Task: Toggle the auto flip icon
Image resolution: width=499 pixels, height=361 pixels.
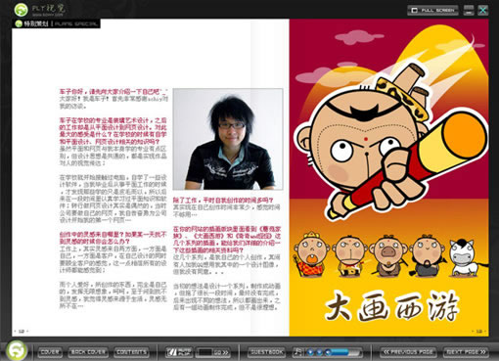Action: [178, 352]
